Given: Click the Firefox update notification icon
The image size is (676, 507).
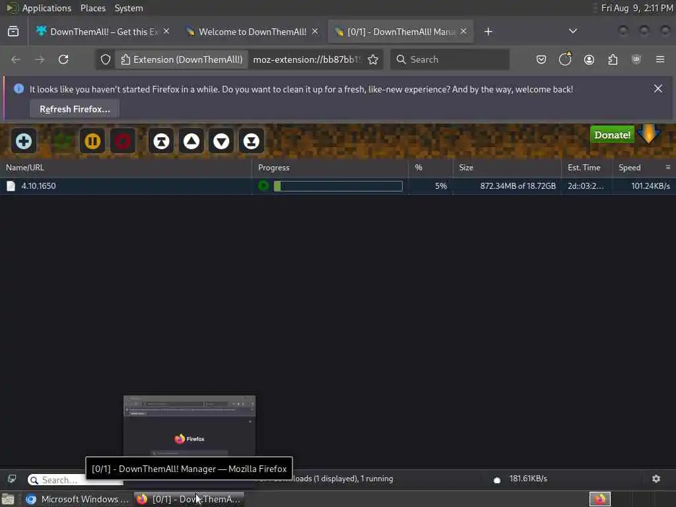Looking at the screenshot, I should click(x=565, y=59).
